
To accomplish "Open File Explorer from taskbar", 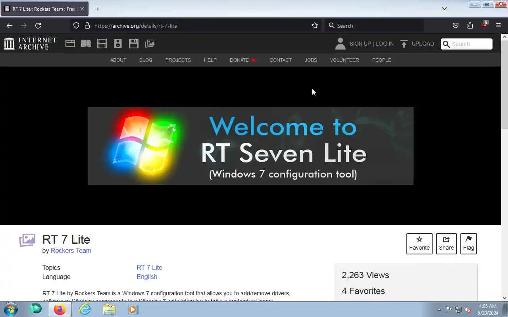I will pos(109,309).
